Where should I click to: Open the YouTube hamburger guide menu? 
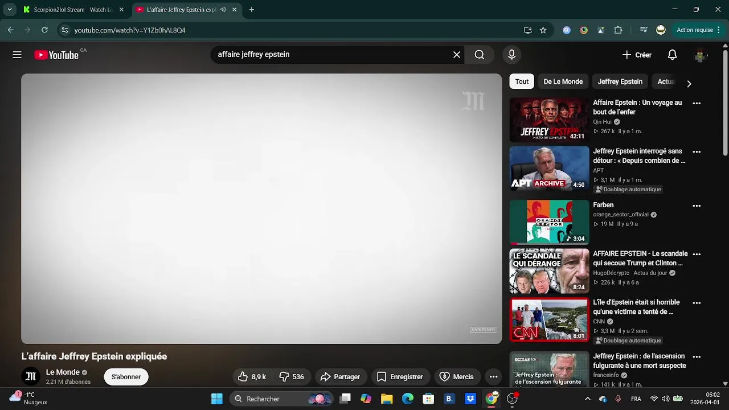pyautogui.click(x=17, y=55)
